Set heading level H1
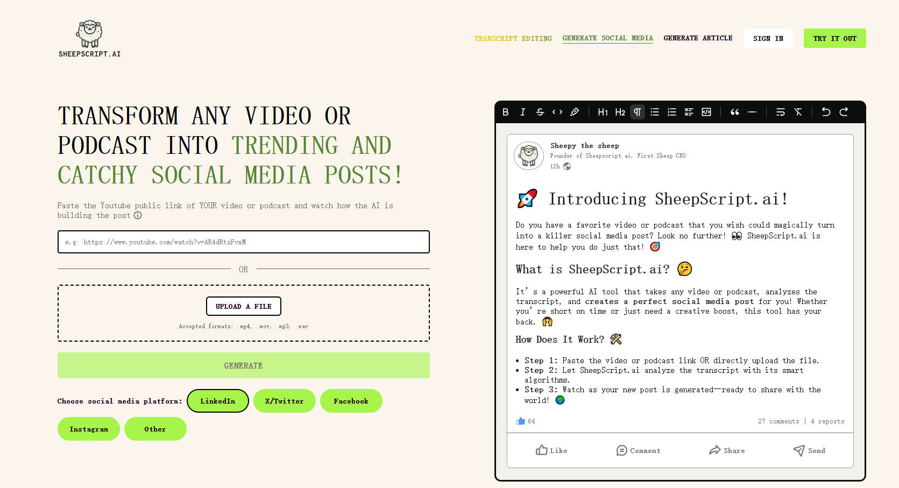Screen dimensions: 899x488 coord(603,112)
